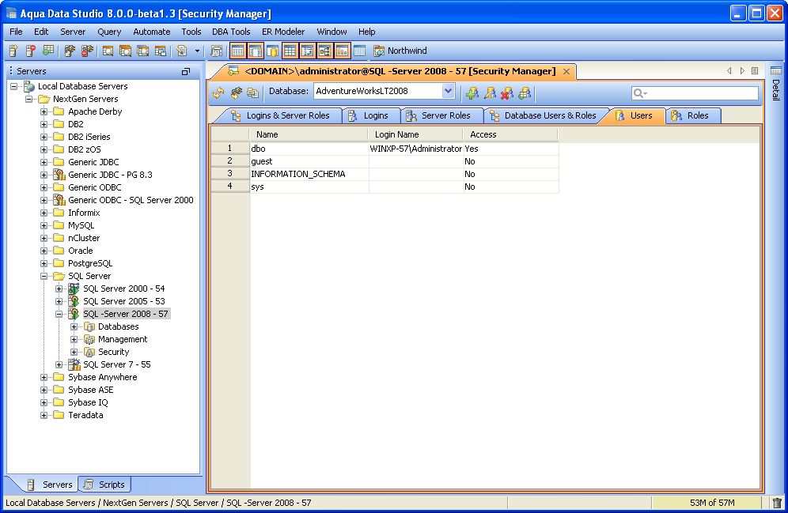Expand the MySQL folder
788x513 pixels.
(44, 226)
